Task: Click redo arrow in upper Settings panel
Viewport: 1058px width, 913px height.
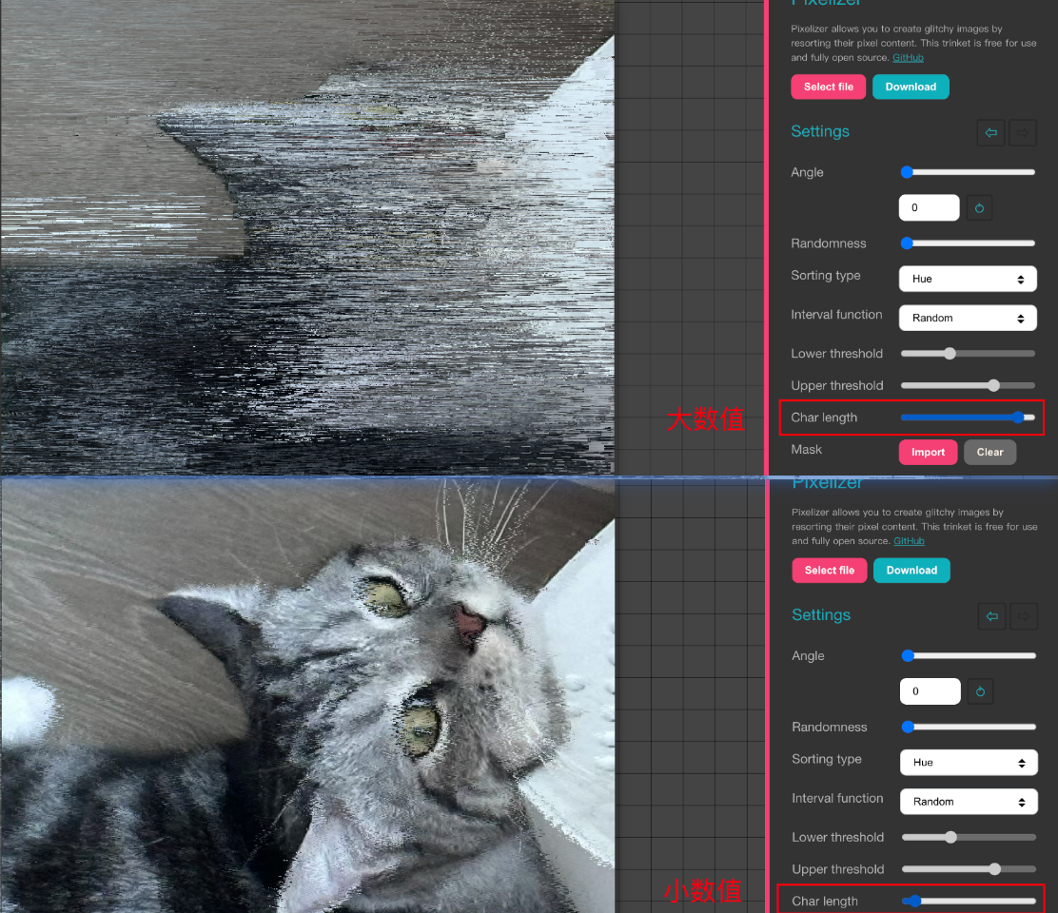Action: pyautogui.click(x=1023, y=133)
